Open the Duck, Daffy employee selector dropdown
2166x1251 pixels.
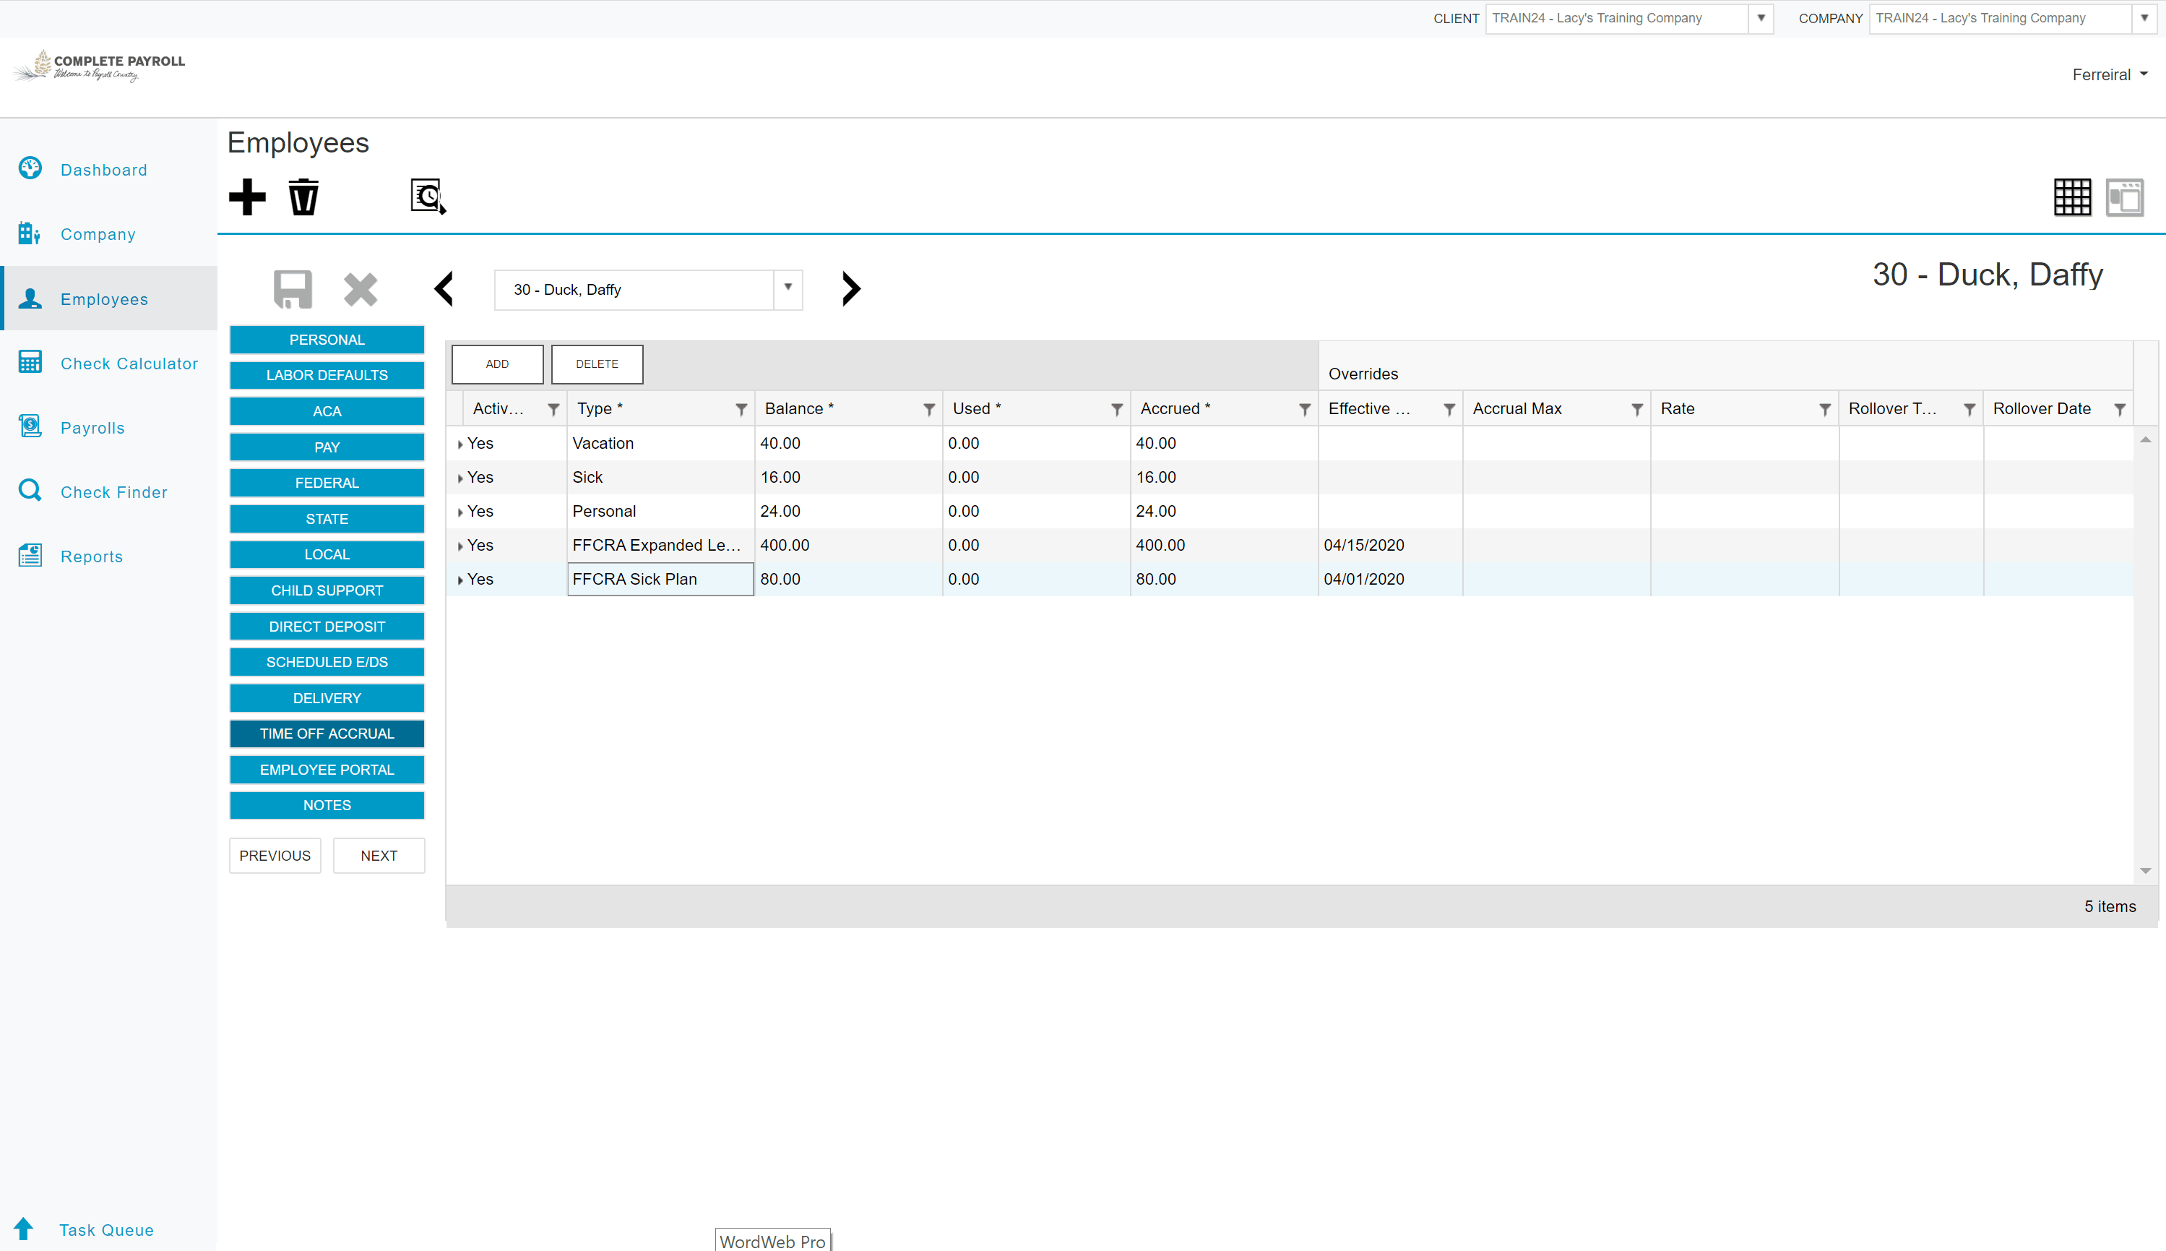click(787, 290)
